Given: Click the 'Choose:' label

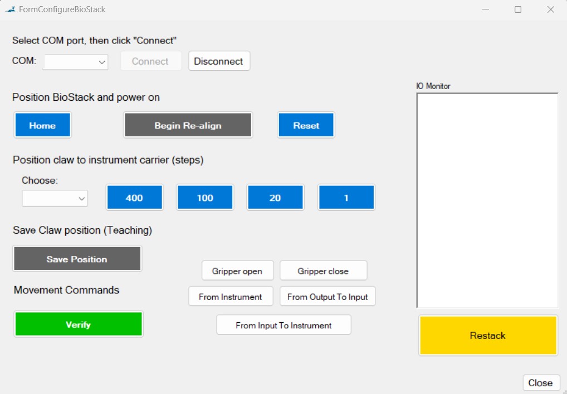Looking at the screenshot, I should 40,180.
